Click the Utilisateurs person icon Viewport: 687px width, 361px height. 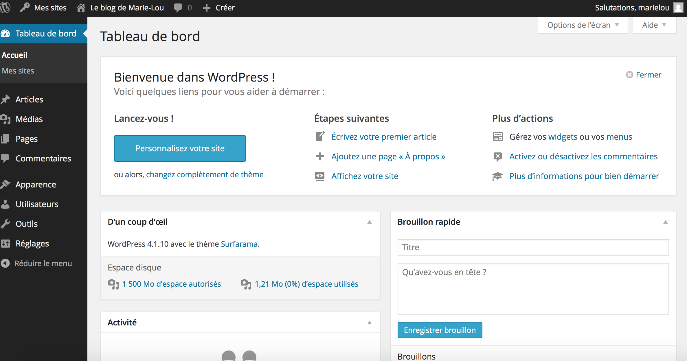pyautogui.click(x=5, y=204)
